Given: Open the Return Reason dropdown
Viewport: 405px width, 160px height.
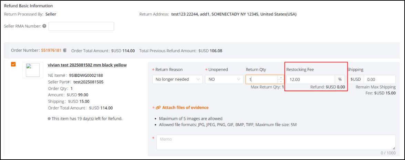Looking at the screenshot, I should click(x=177, y=79).
